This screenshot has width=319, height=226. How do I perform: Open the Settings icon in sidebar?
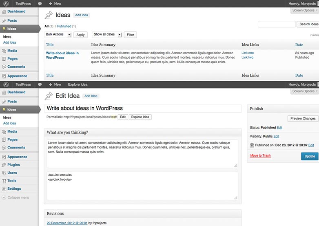pyautogui.click(x=4, y=189)
